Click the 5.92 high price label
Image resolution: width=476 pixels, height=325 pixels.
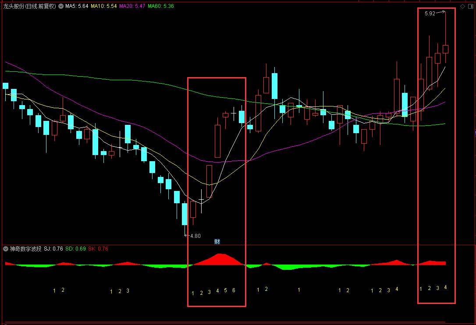[430, 13]
